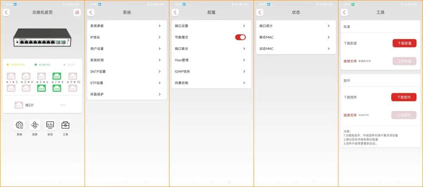Click the faded 上传固件 button
This screenshot has width=423, height=187.
coord(403,115)
